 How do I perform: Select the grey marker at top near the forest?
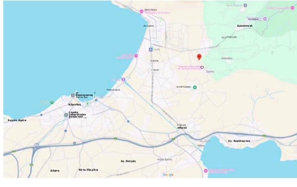(245, 5)
